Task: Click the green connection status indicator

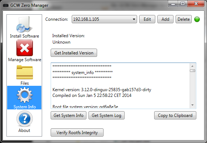Action: pyautogui.click(x=197, y=19)
